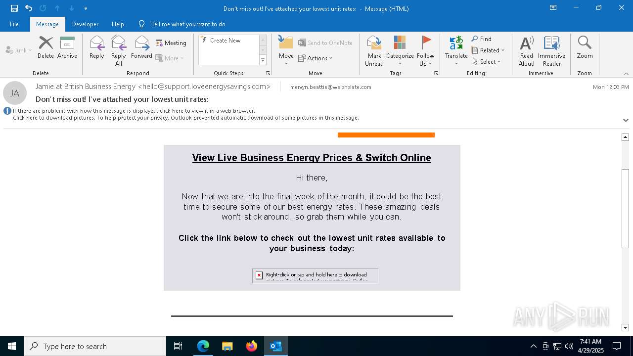This screenshot has height=356, width=633.
Task: Go to the next item with the down arrow
Action: click(x=72, y=8)
